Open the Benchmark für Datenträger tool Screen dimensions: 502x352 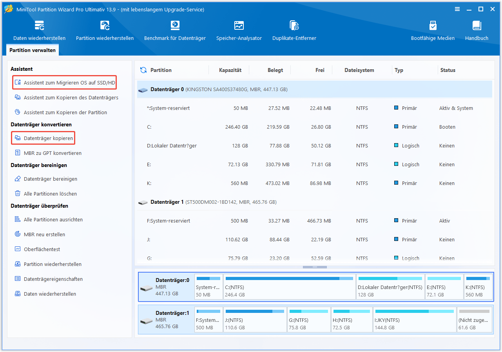[x=175, y=31]
